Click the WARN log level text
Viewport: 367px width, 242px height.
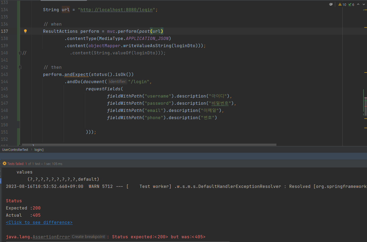pyautogui.click(x=94, y=187)
